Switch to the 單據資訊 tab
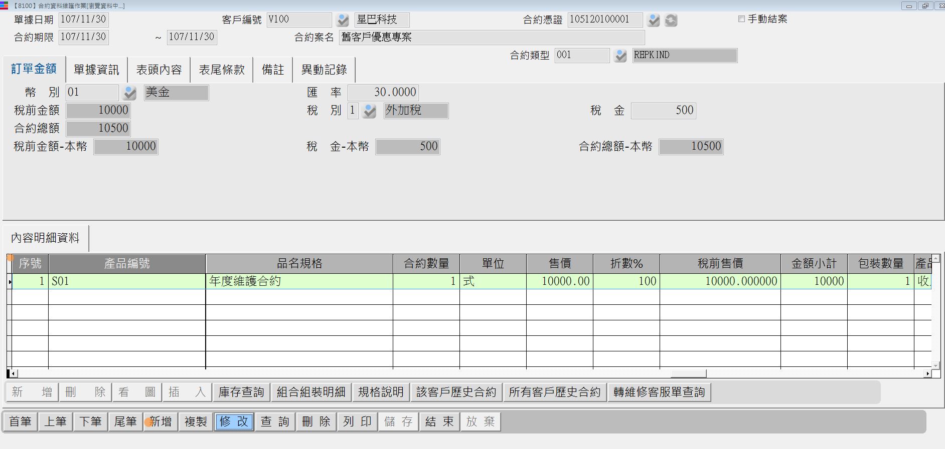The image size is (945, 449). click(96, 70)
